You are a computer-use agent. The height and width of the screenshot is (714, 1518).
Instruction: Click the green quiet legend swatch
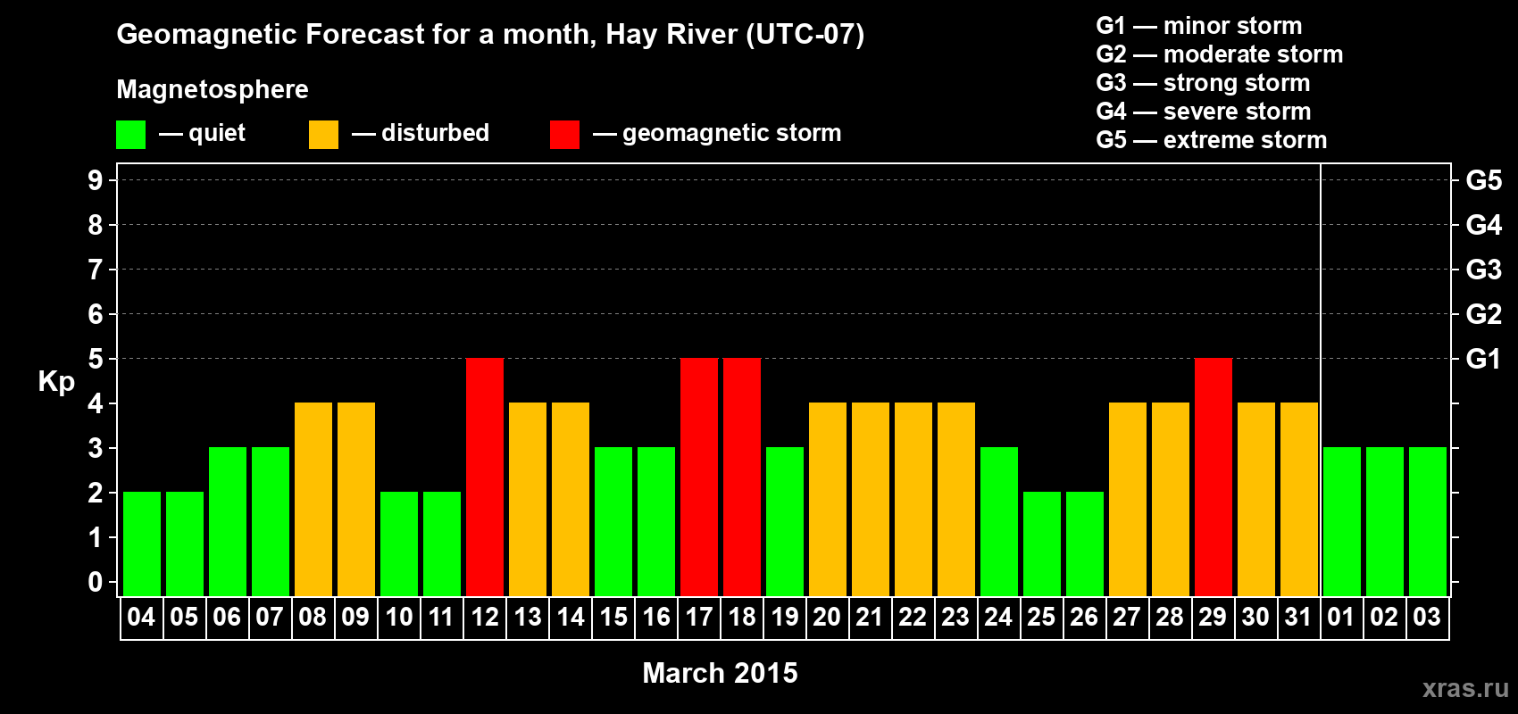click(x=130, y=135)
